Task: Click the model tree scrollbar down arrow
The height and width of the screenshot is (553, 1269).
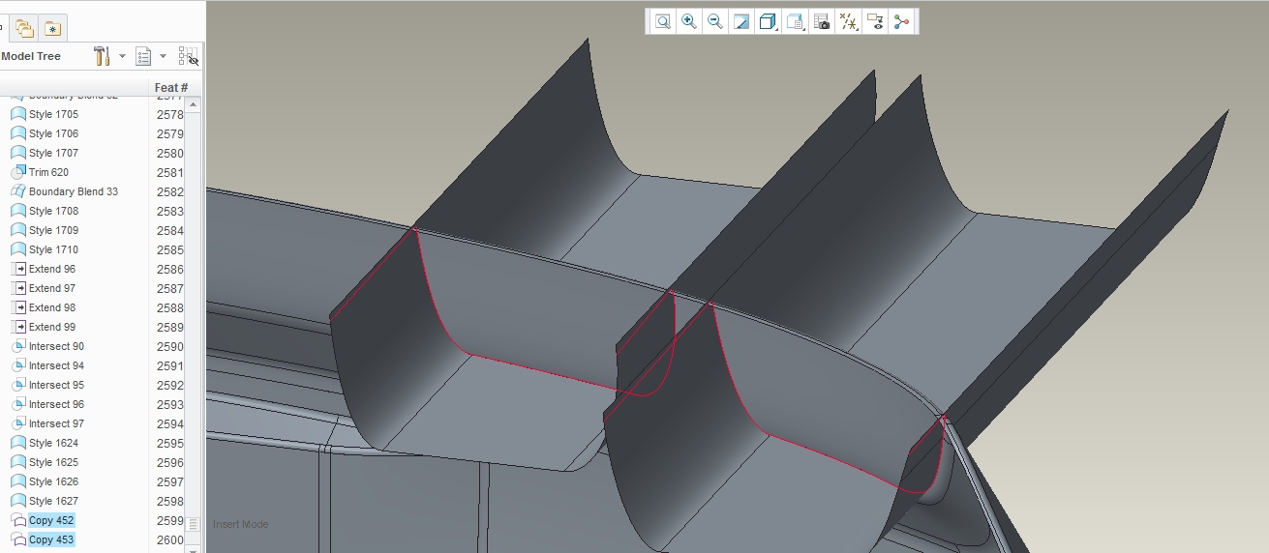Action: [194, 547]
